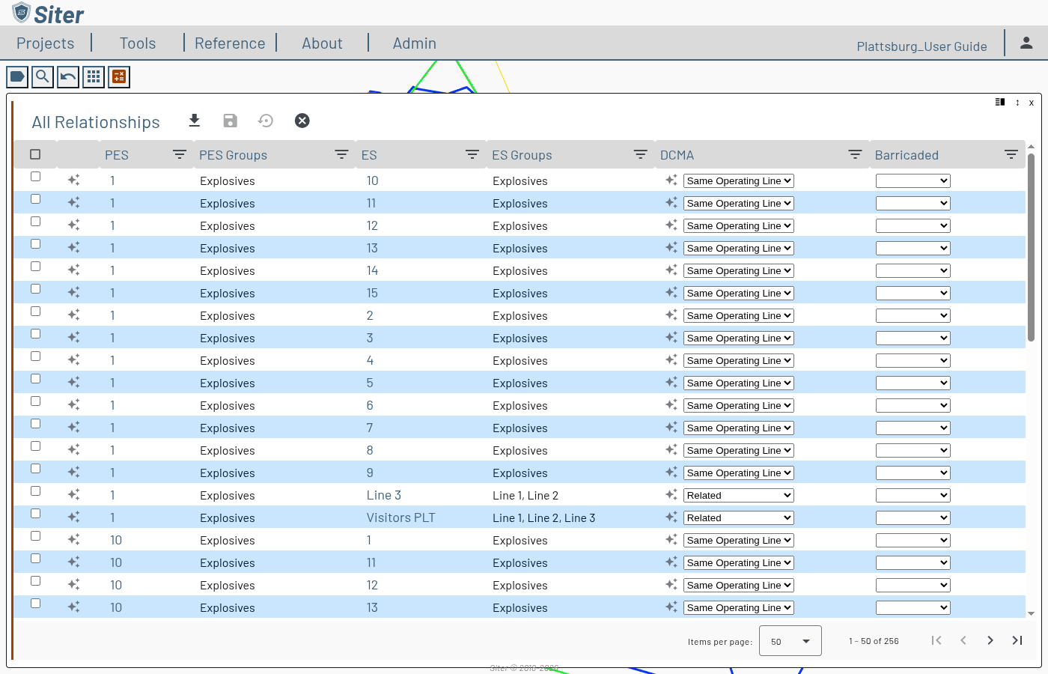Click the DCMA sparkle icon in the Line 3 row
The width and height of the screenshot is (1048, 674).
tap(671, 494)
